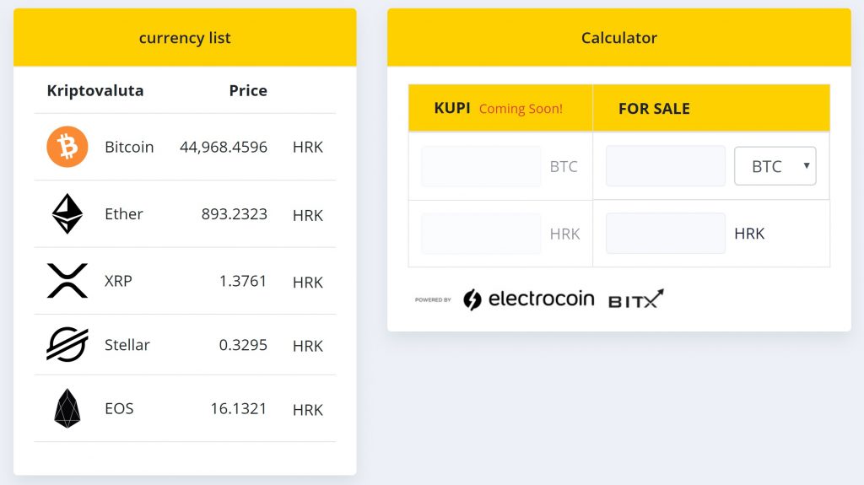This screenshot has width=864, height=485.
Task: Focus the FOR SALE crypto amount field
Action: point(666,166)
